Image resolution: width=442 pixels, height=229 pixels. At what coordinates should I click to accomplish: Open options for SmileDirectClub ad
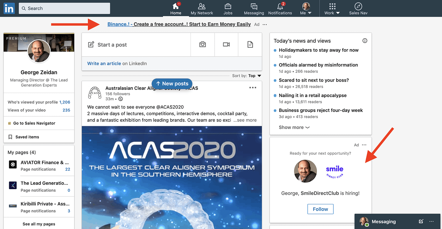click(364, 145)
